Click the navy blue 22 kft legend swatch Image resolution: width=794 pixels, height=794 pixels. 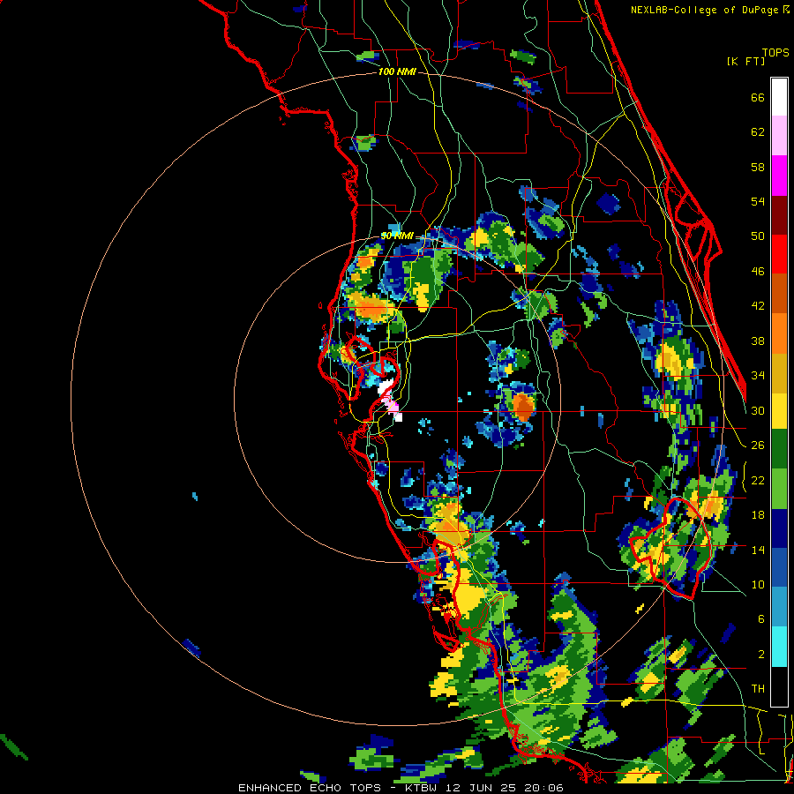(x=779, y=528)
